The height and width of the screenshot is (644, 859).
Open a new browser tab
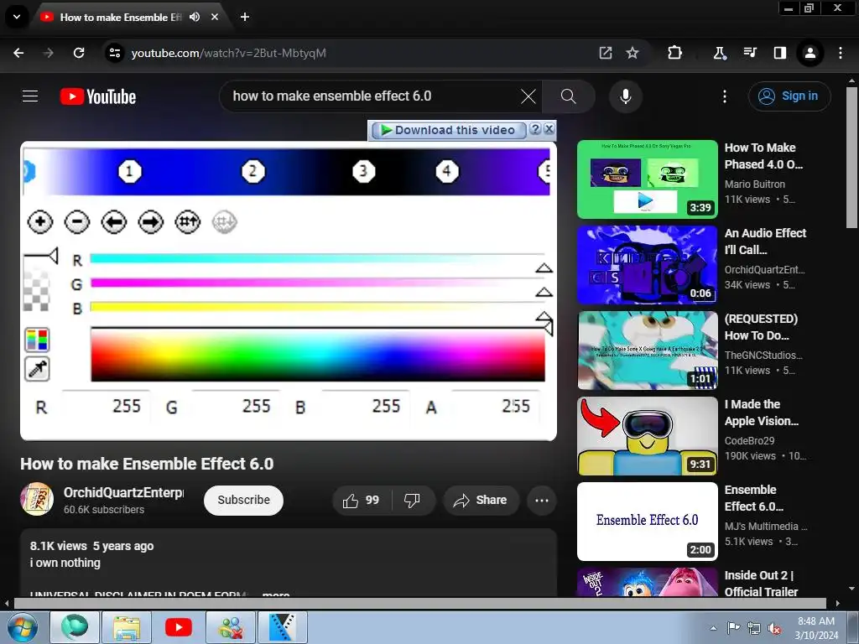(245, 17)
